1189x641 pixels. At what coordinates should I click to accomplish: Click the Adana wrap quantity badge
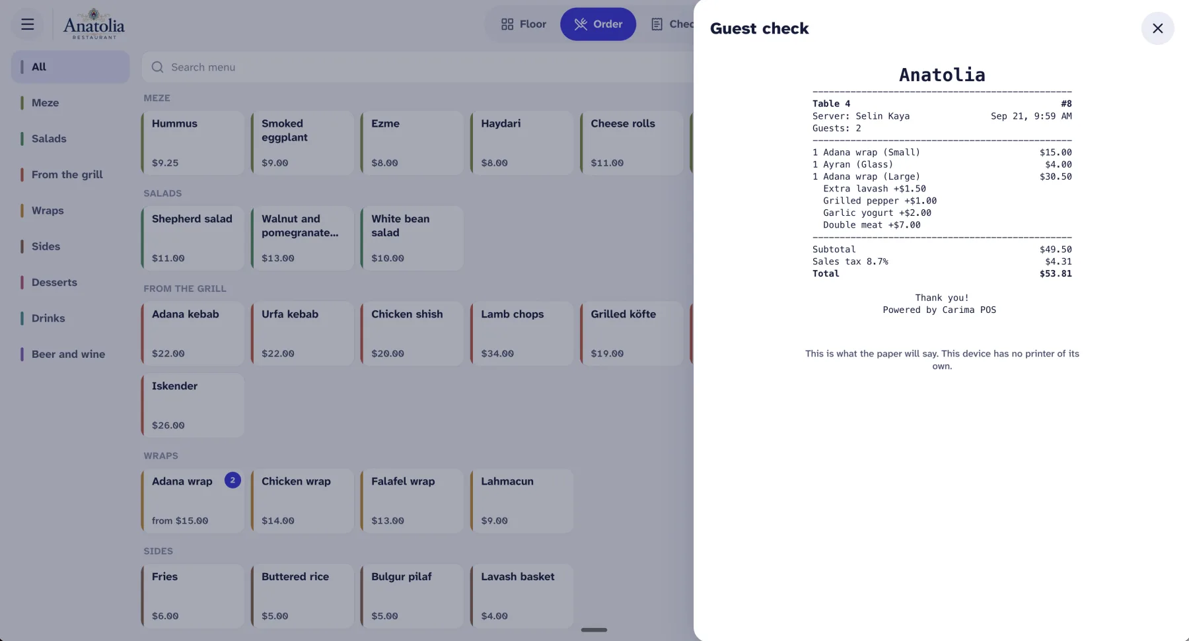(x=233, y=480)
